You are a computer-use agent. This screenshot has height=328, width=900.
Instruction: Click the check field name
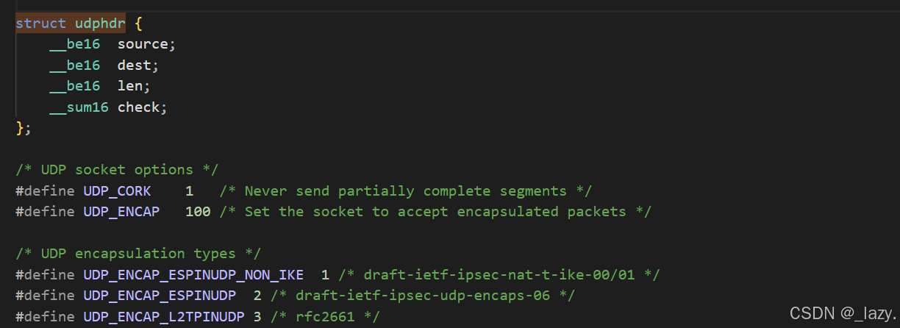140,107
